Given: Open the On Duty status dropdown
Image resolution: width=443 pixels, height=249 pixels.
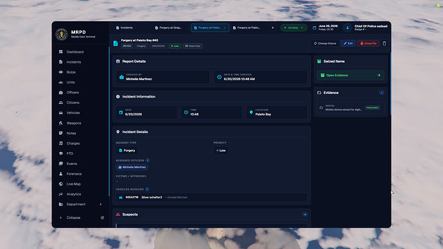Looking at the screenshot, I should (x=293, y=28).
